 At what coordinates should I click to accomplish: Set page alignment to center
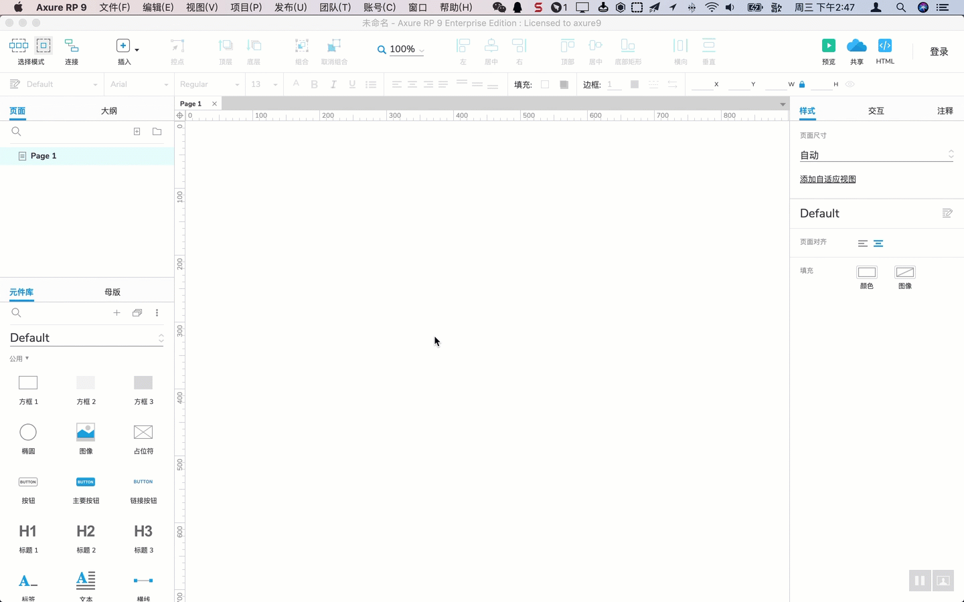coord(878,243)
